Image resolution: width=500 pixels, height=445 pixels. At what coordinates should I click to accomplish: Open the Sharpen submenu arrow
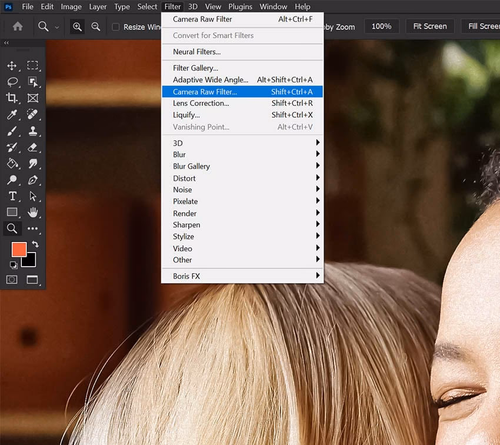318,225
